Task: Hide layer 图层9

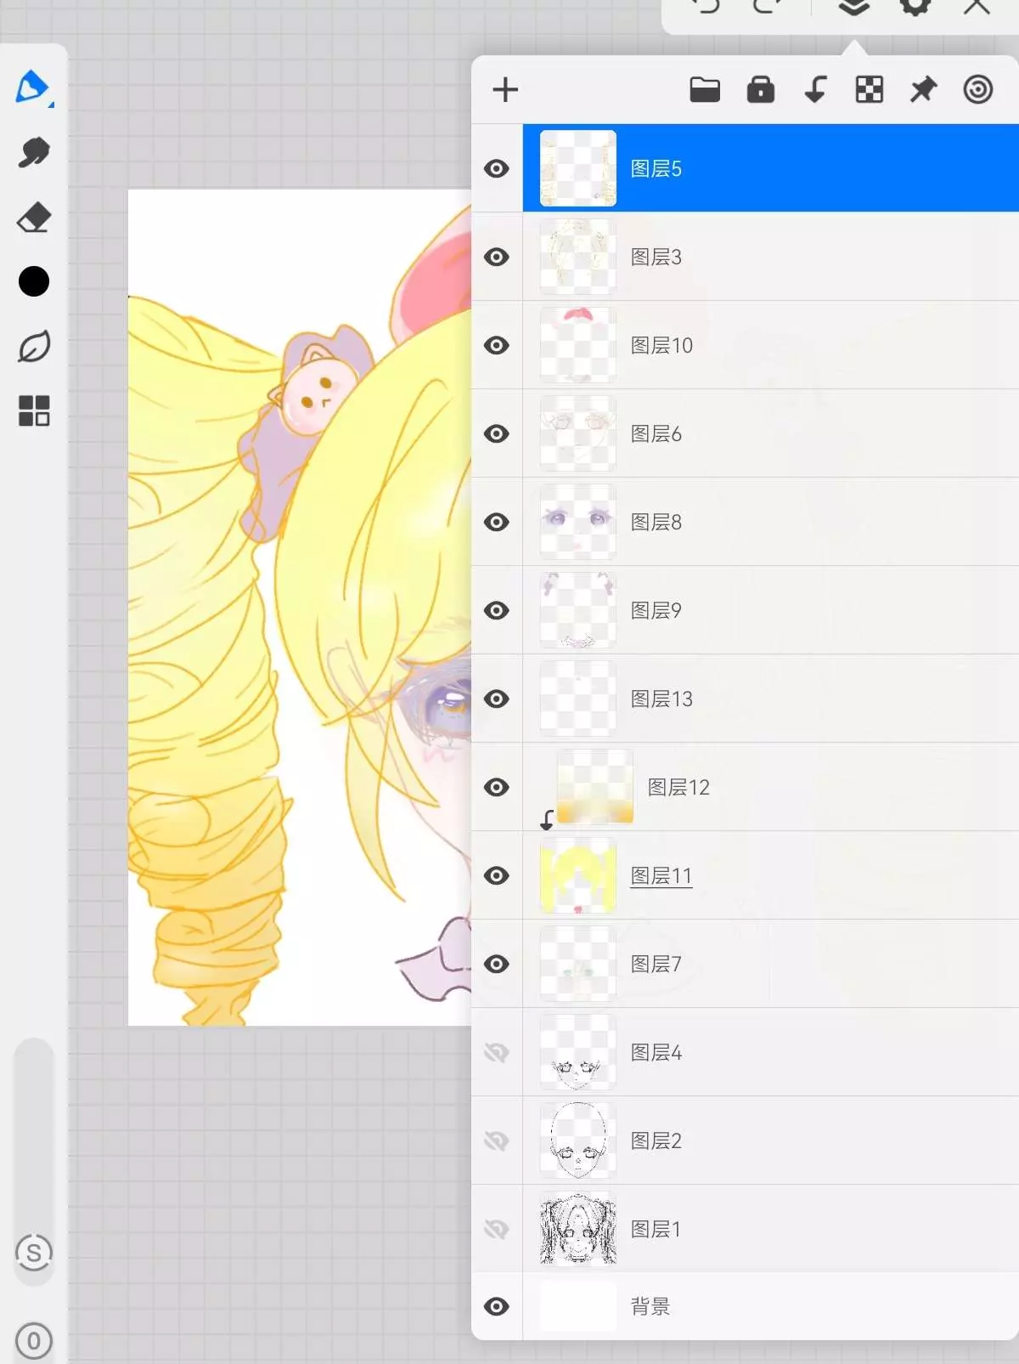Action: point(497,610)
